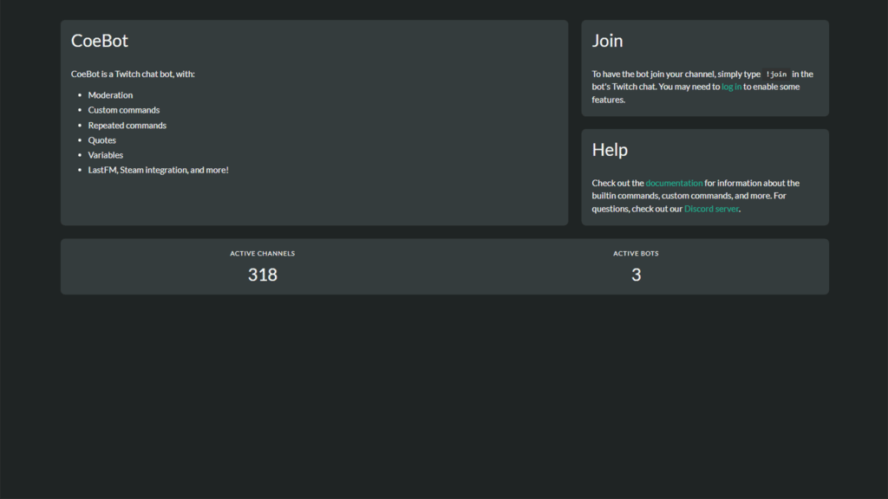Click the 'ACTIVE CHANNELS' label
Image resolution: width=888 pixels, height=499 pixels.
click(262, 254)
